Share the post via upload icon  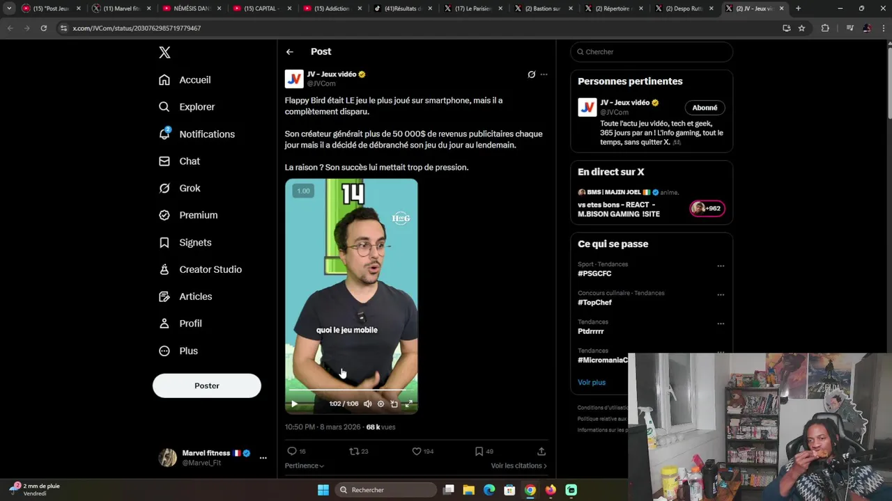[x=541, y=451]
